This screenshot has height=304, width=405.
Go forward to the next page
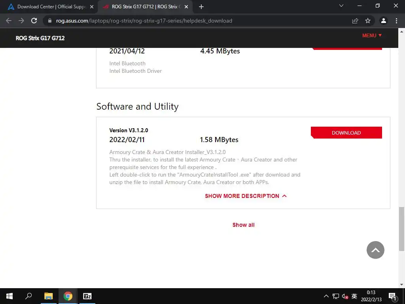click(21, 21)
